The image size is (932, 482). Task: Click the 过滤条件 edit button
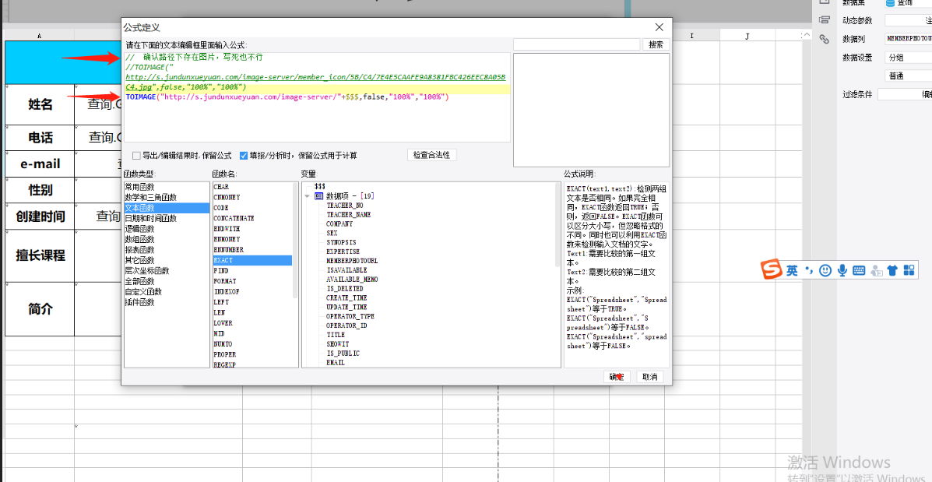point(905,94)
